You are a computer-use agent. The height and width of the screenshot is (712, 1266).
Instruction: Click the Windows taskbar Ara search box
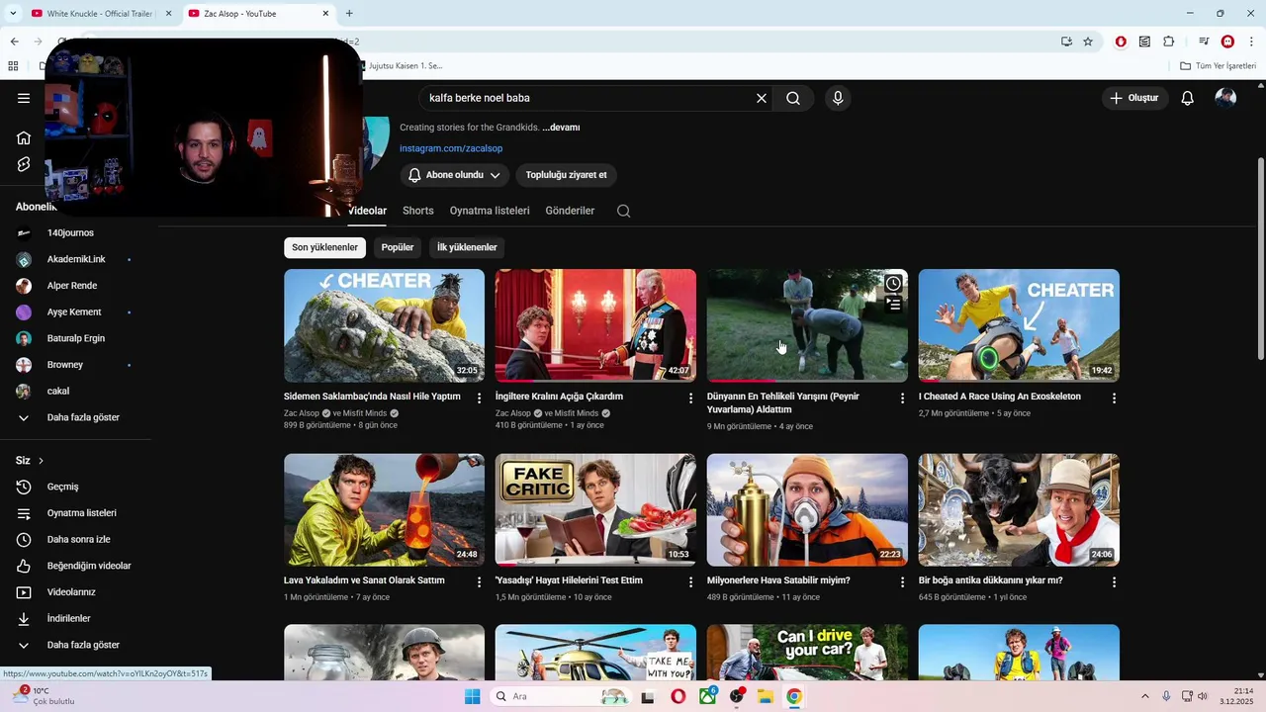(561, 696)
